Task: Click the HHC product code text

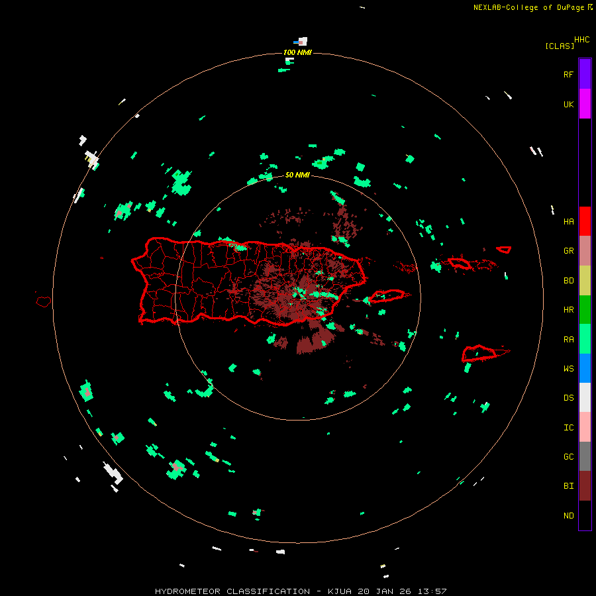Action: coord(582,40)
